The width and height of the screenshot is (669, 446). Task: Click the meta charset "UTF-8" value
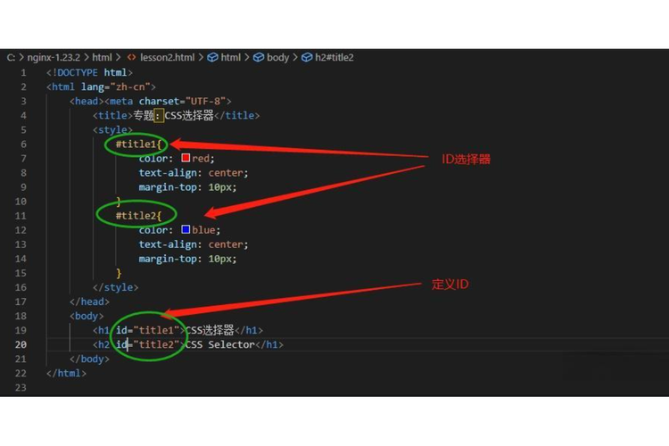(211, 101)
